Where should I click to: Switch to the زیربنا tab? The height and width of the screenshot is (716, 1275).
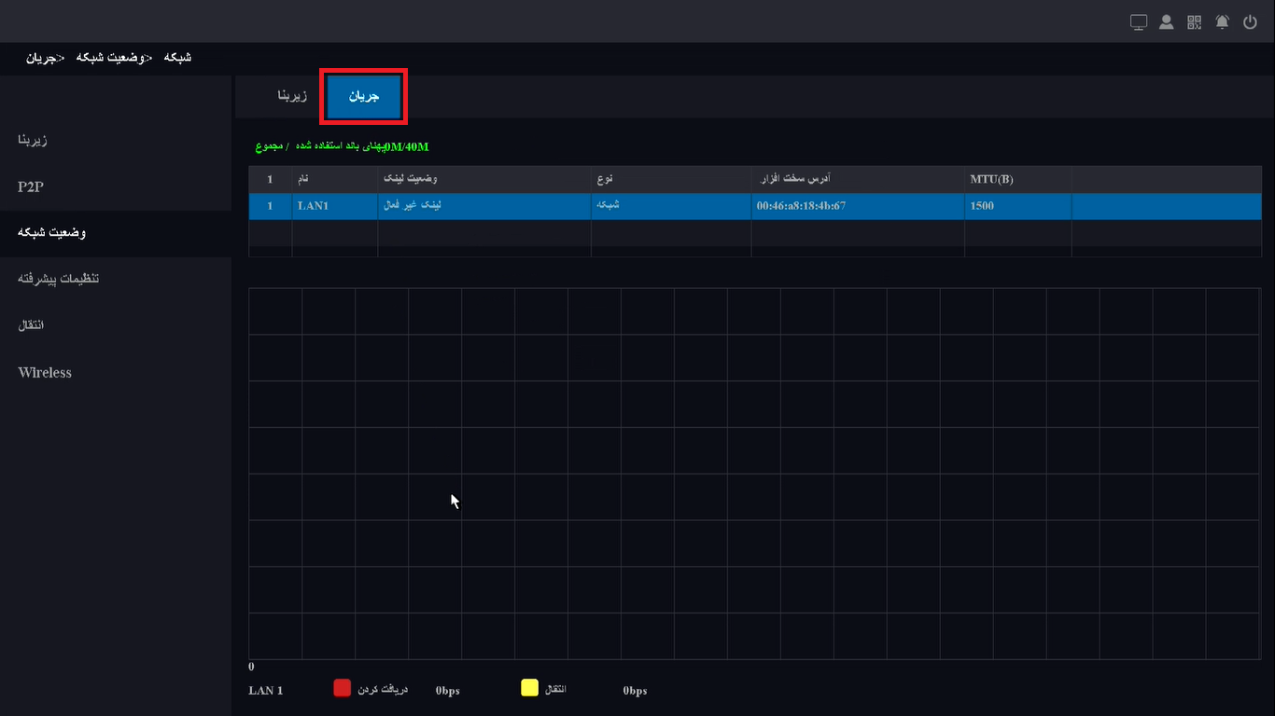[292, 96]
